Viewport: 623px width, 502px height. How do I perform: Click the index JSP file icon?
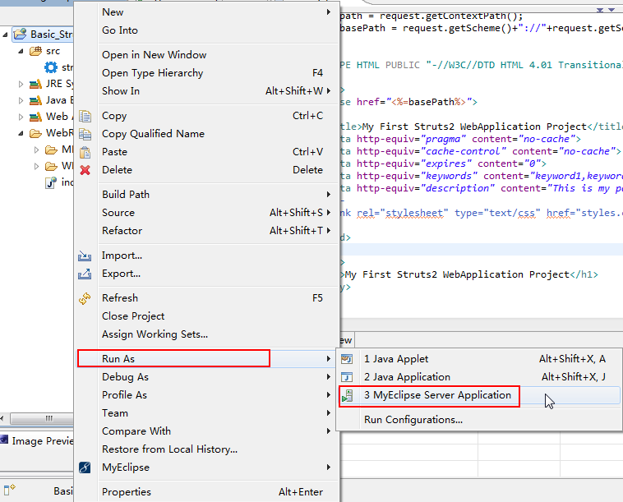coord(51,182)
